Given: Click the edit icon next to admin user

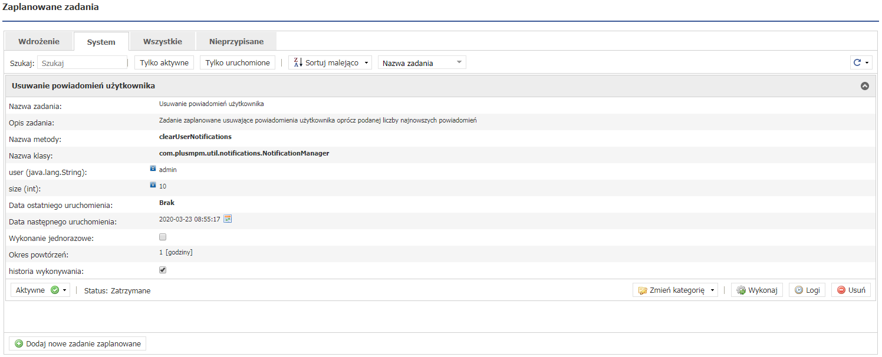Looking at the screenshot, I should click(153, 168).
